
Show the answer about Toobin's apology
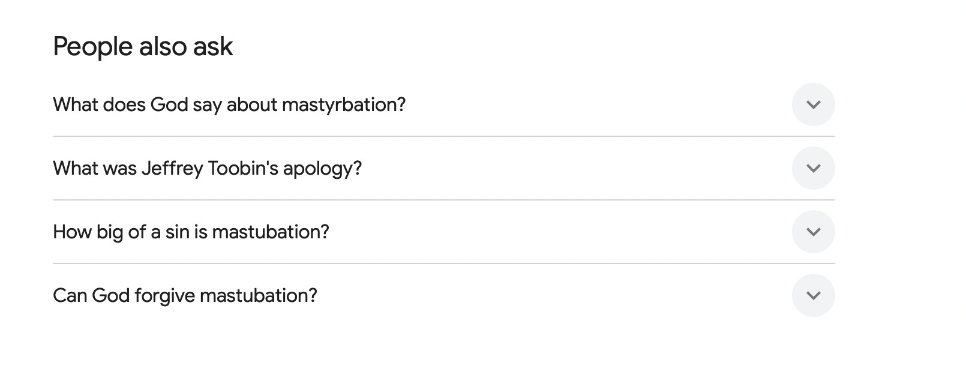click(443, 168)
